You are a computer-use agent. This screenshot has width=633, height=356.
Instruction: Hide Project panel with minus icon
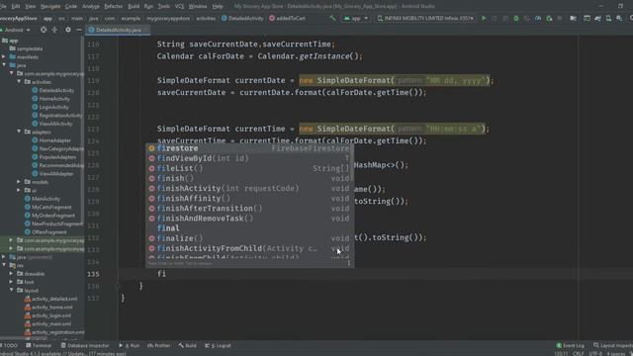[x=79, y=30]
